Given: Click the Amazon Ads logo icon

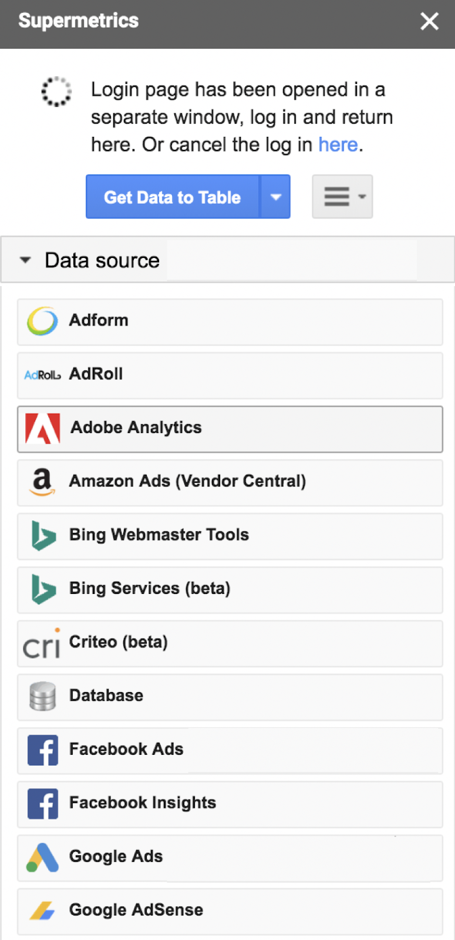Looking at the screenshot, I should 42,482.
